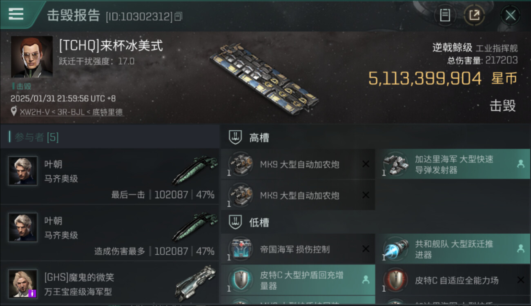Click the Republic Fleet warp thruster icon

tap(395, 249)
